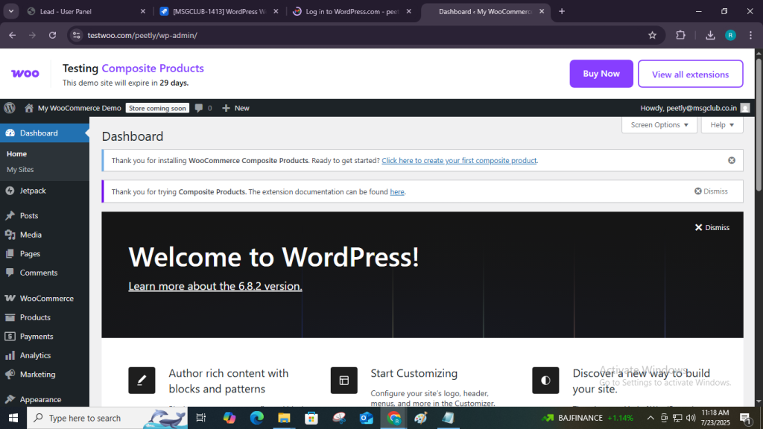
Task: Open the New content menu in admin bar
Action: click(x=235, y=108)
